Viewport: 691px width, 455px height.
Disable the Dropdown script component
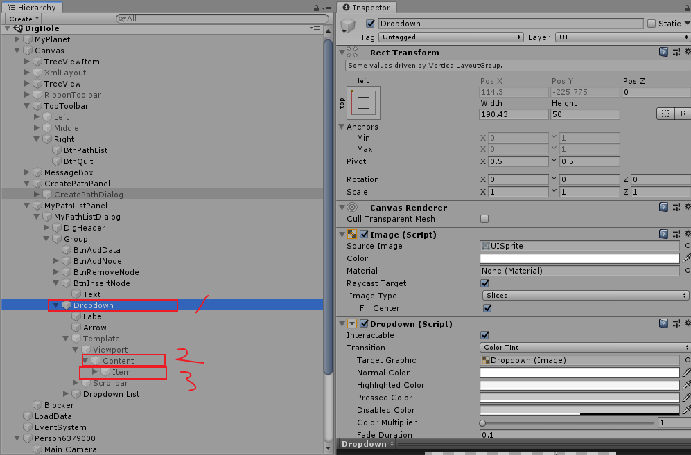click(x=364, y=323)
